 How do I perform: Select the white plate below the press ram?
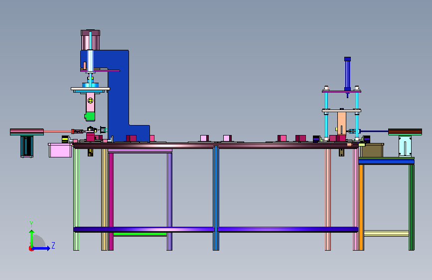[x=90, y=89]
